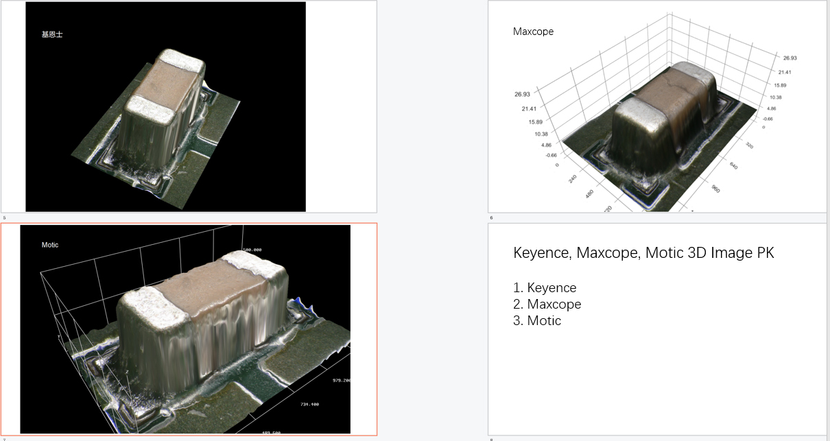Click the 'Maxcope' label above the 3D plot
The height and width of the screenshot is (441, 830).
[533, 32]
